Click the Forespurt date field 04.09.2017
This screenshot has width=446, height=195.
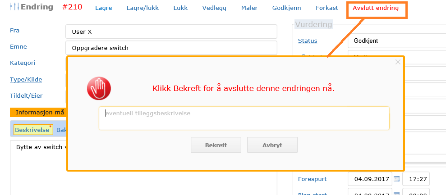click(x=370, y=179)
